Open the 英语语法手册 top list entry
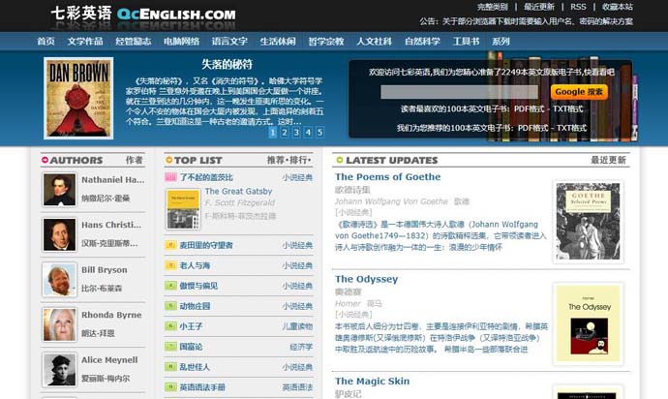This screenshot has height=399, width=668. click(x=202, y=387)
